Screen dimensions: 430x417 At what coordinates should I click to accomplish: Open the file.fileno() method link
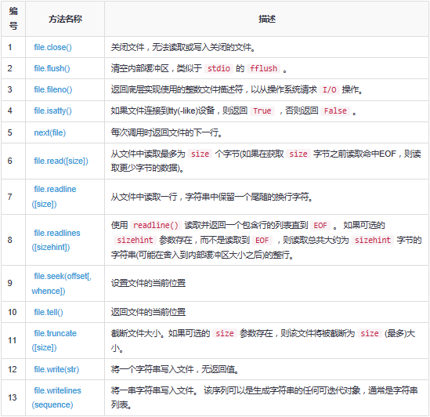[53, 89]
